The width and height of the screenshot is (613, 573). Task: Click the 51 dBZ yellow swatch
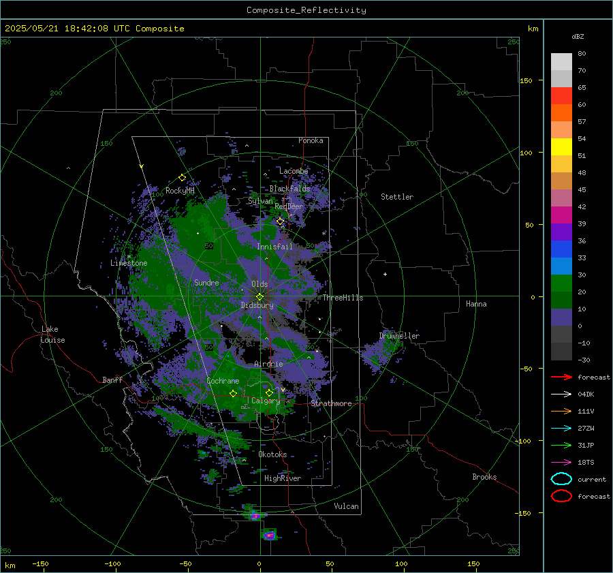[561, 146]
